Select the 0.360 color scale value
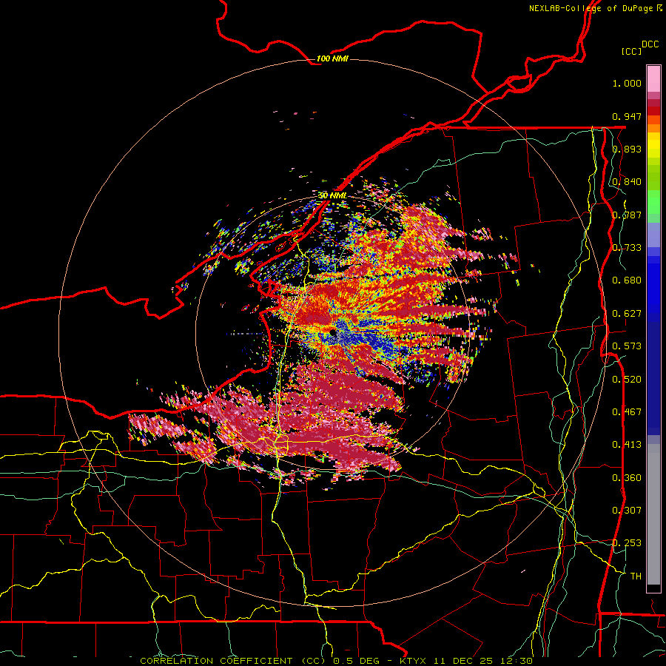Image resolution: width=666 pixels, height=666 pixels. [x=627, y=478]
